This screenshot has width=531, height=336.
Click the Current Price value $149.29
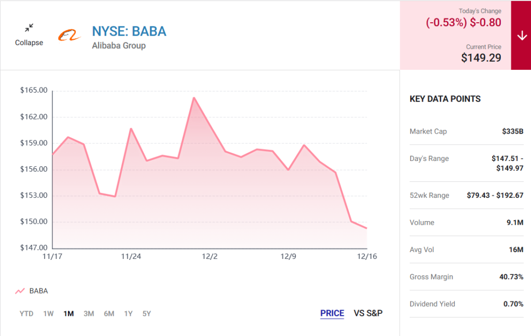(481, 57)
